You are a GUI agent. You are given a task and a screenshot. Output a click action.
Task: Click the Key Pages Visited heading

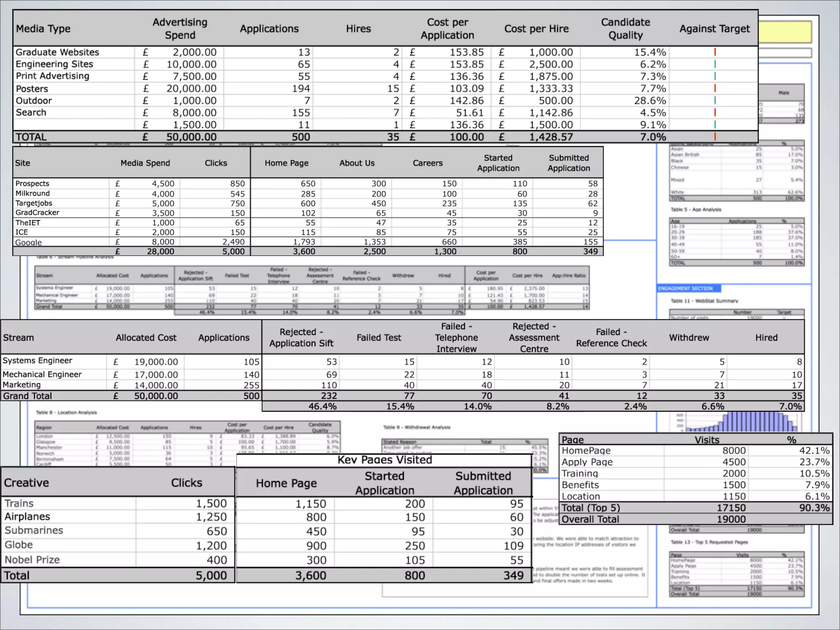[384, 460]
